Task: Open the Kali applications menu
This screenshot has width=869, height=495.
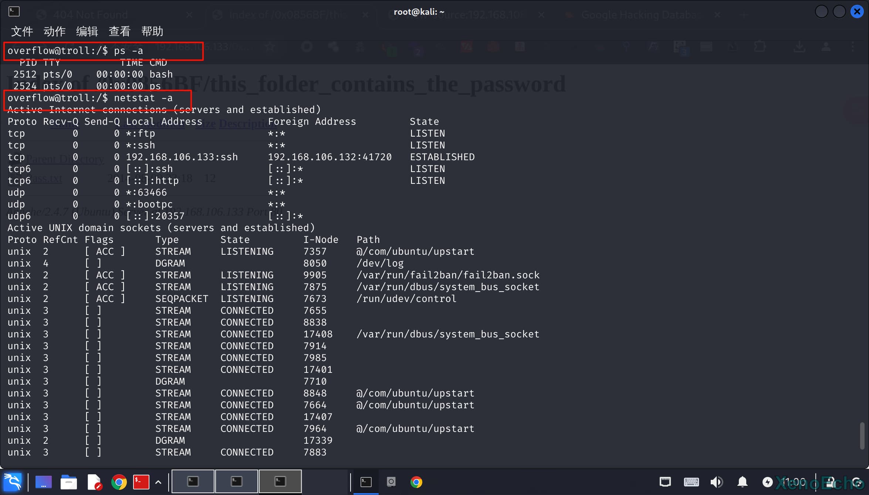Action: pos(13,482)
